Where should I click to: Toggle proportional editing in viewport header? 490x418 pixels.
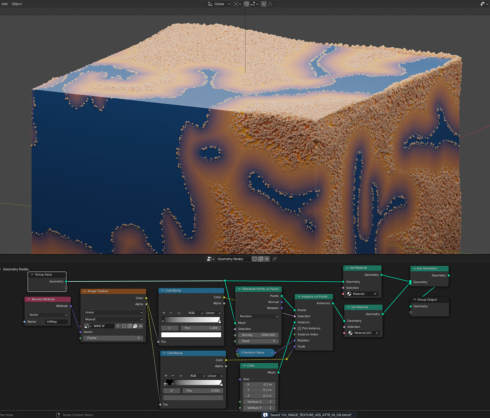264,4
